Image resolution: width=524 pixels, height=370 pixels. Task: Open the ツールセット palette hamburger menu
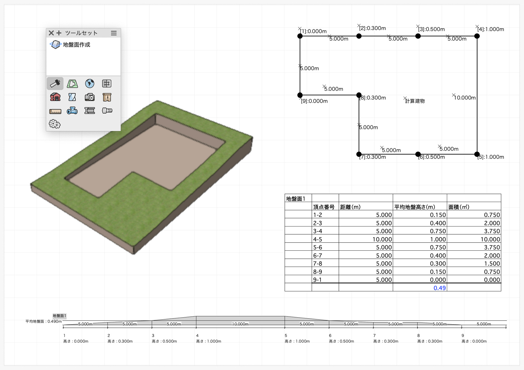[x=114, y=33]
